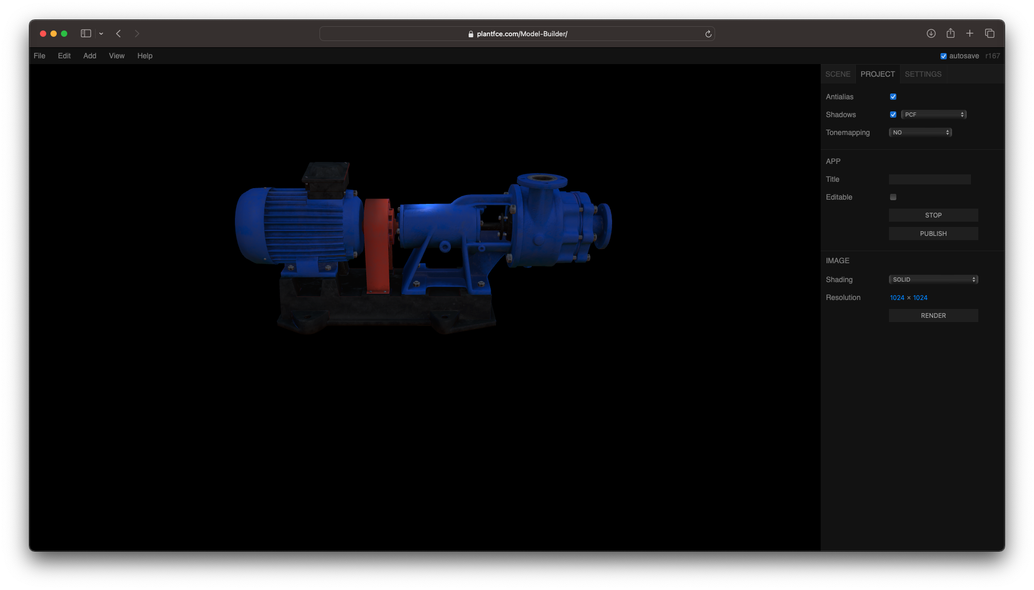Click the App Title input field
1034x590 pixels.
click(x=929, y=179)
